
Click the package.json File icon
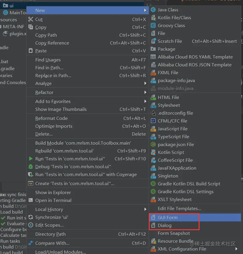tap(153, 145)
